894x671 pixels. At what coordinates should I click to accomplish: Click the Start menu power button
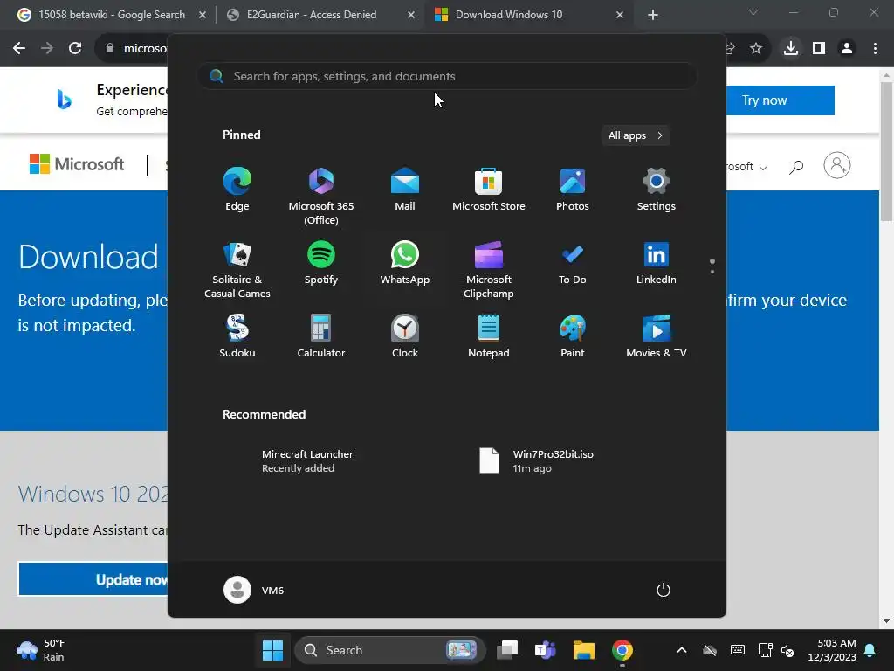(664, 590)
